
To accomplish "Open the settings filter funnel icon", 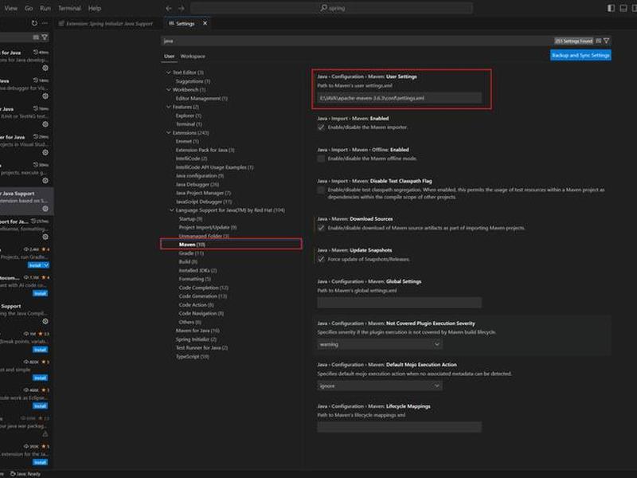I will click(607, 41).
